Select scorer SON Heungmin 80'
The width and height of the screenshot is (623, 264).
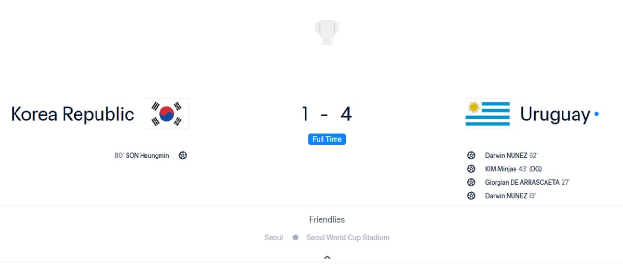tap(142, 155)
